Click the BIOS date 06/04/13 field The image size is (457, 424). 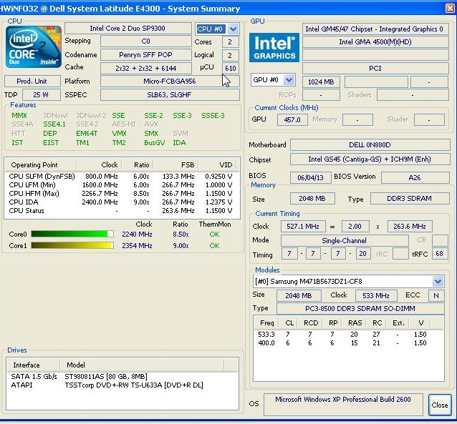pos(311,177)
